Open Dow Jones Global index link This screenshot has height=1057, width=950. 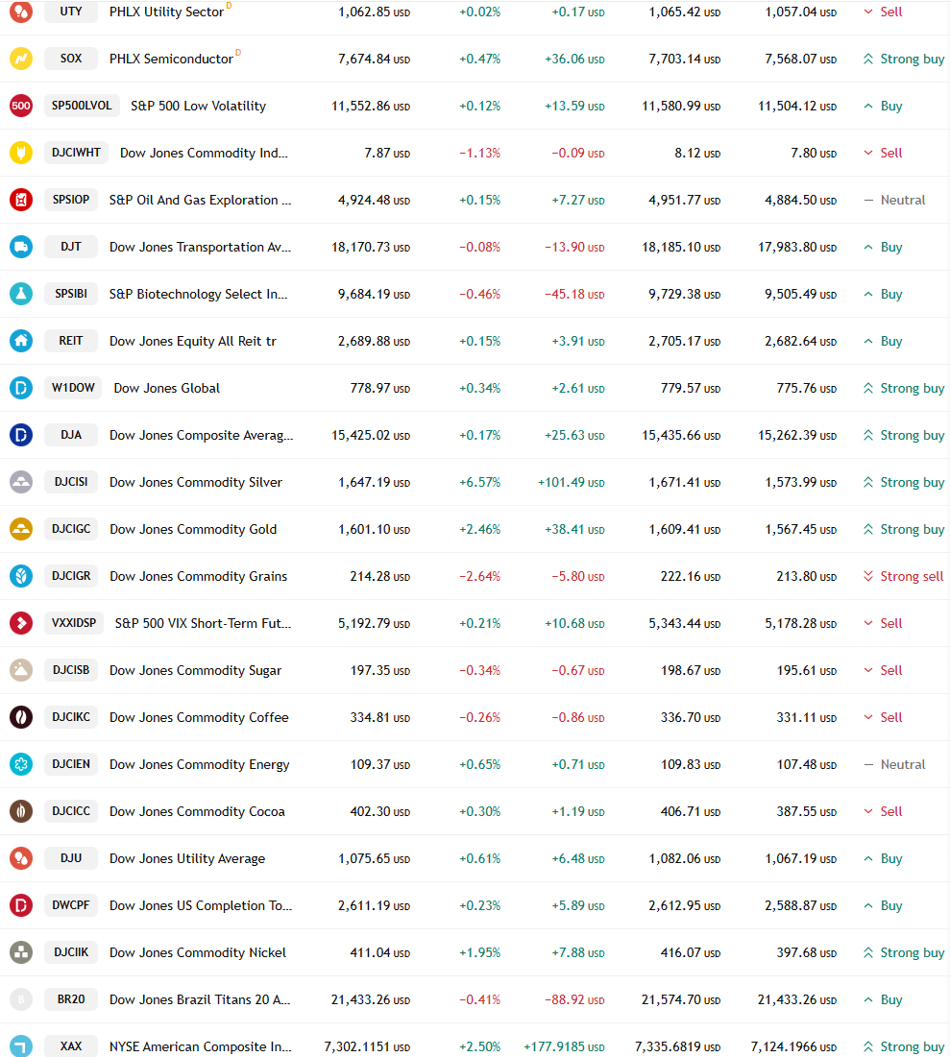click(166, 388)
